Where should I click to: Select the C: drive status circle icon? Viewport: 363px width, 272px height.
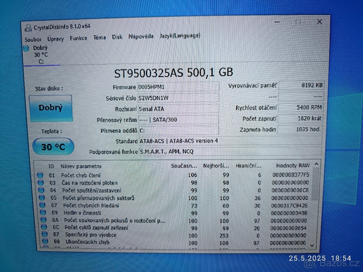point(26,48)
